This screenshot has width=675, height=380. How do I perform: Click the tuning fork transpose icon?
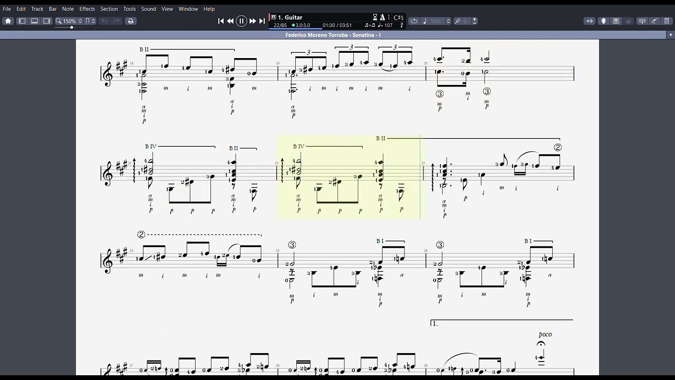coord(458,21)
